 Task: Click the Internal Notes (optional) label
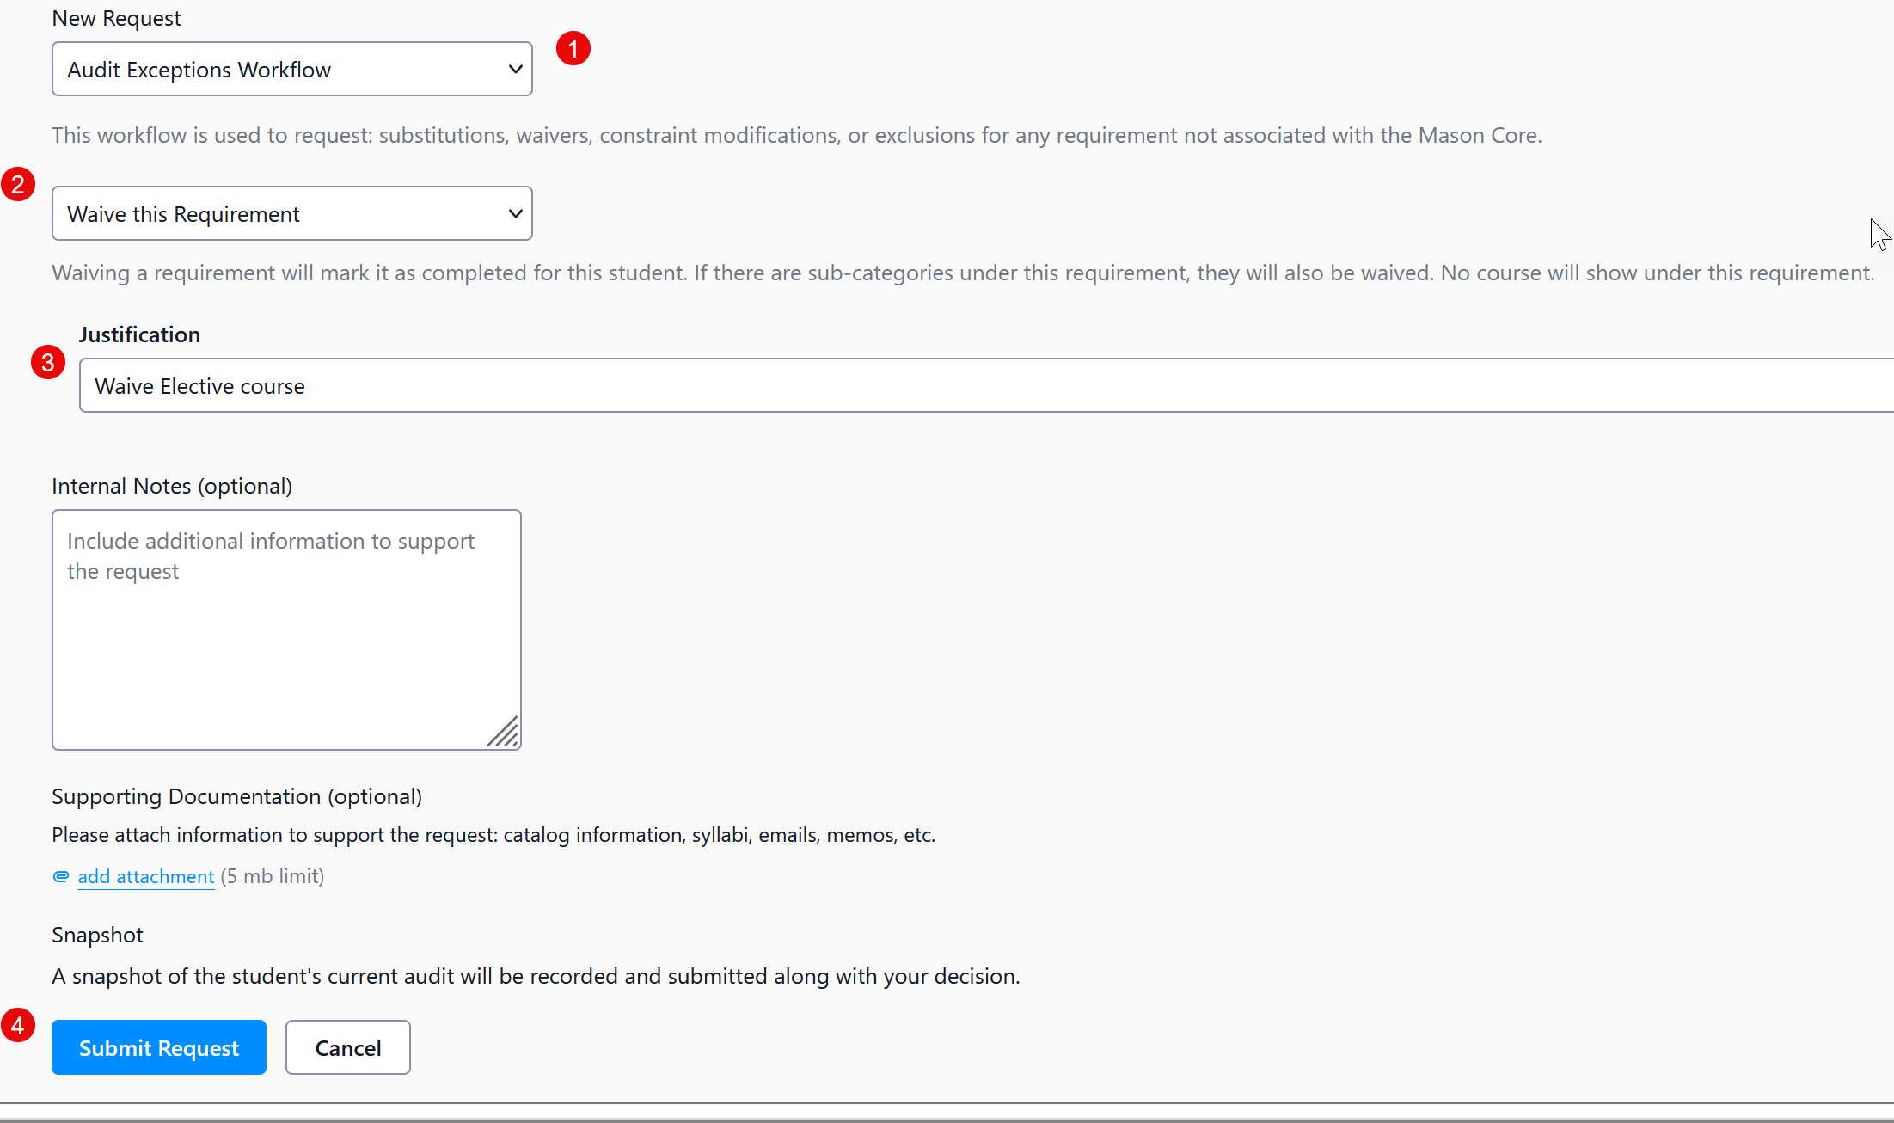click(172, 486)
